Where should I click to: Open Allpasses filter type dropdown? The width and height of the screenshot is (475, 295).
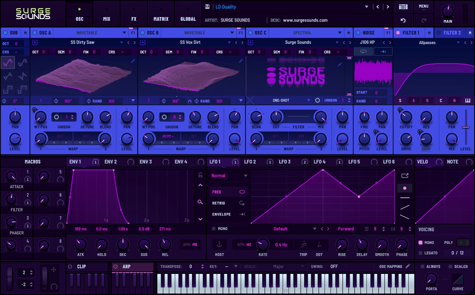point(458,43)
